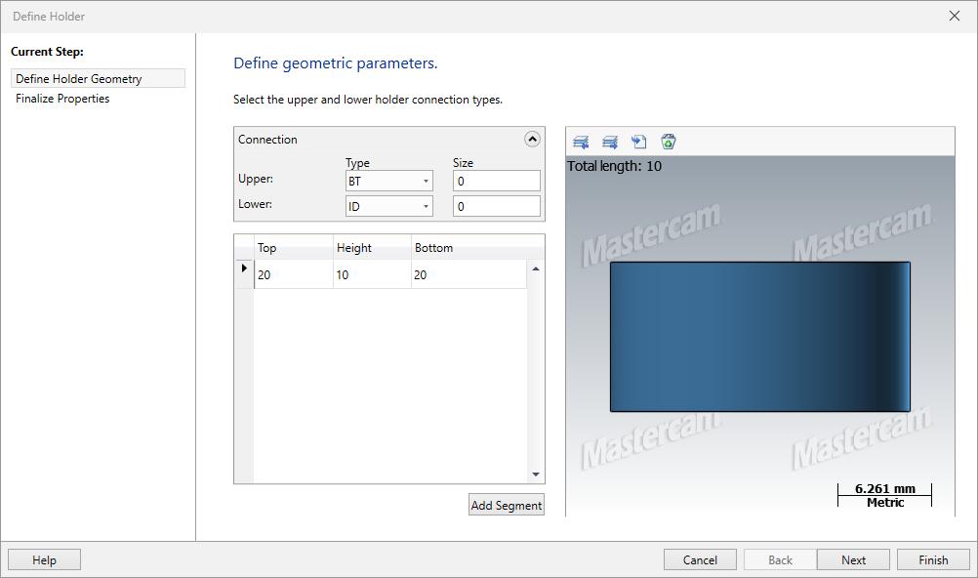The height and width of the screenshot is (578, 978).
Task: Click the Lower Size input field
Action: coord(497,207)
